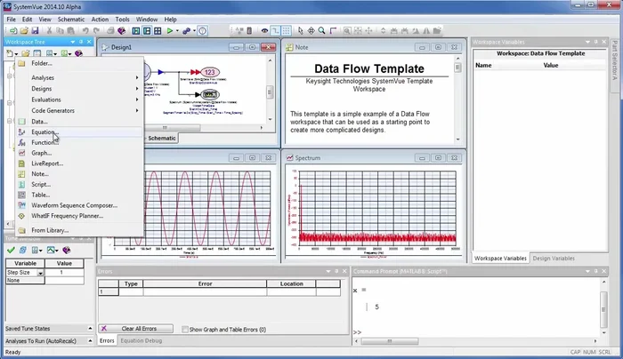Enable Show Graph and Table Errors checkbox
The height and width of the screenshot is (359, 623).
point(185,330)
